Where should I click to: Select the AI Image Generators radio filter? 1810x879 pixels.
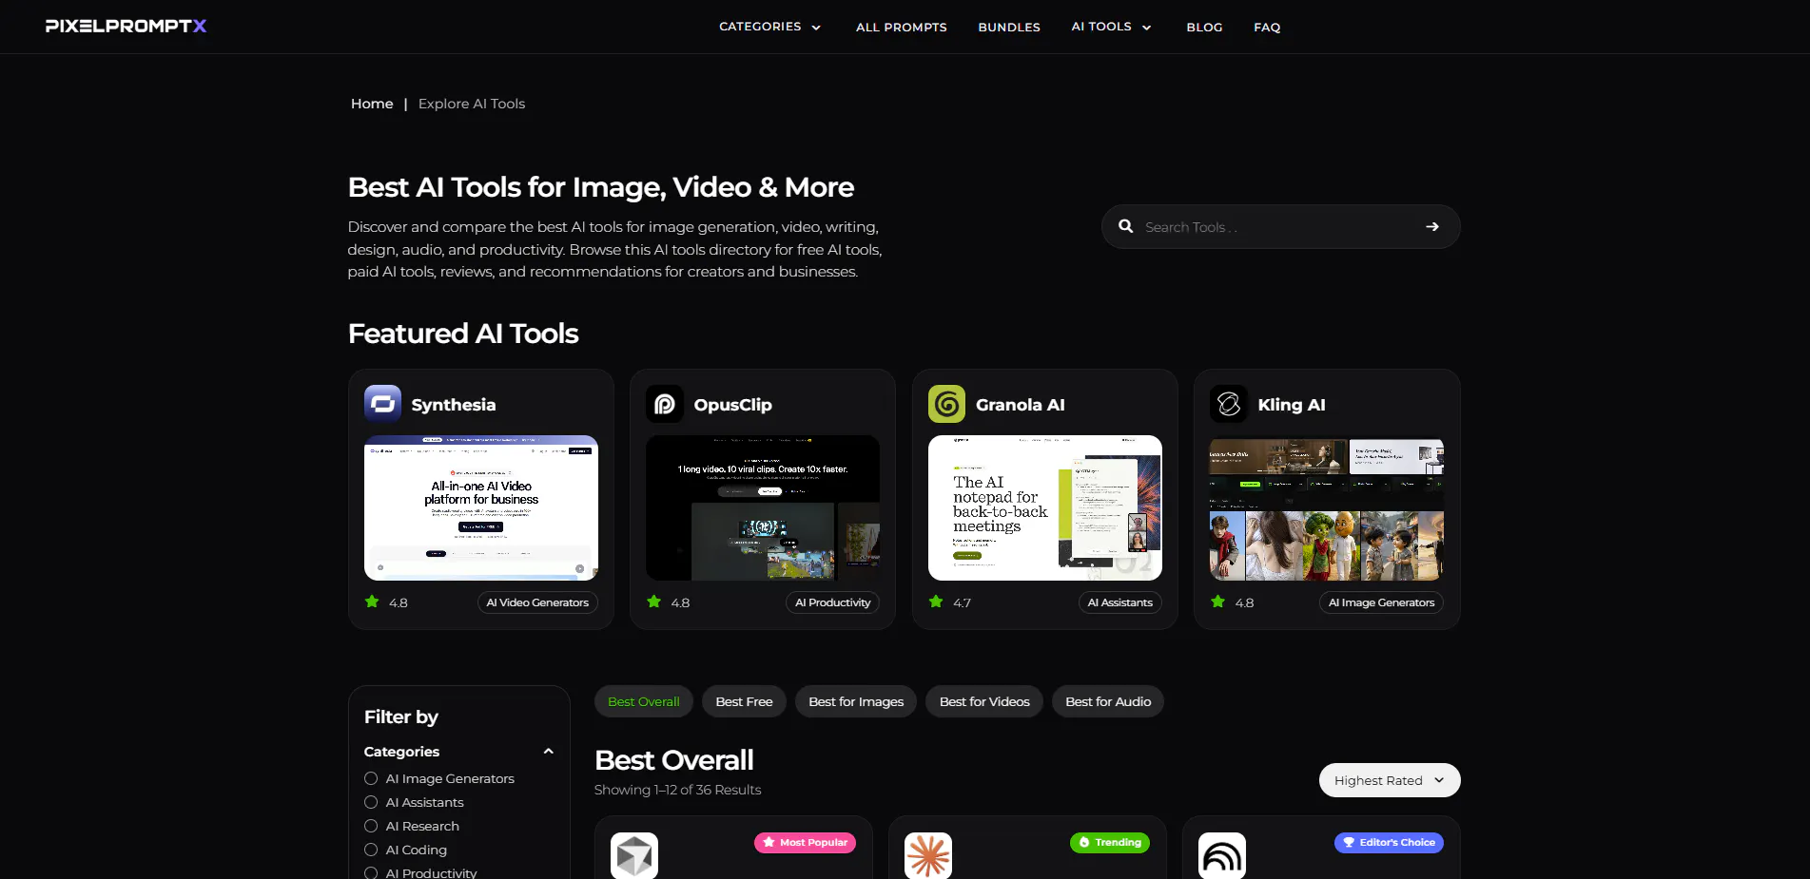click(371, 778)
